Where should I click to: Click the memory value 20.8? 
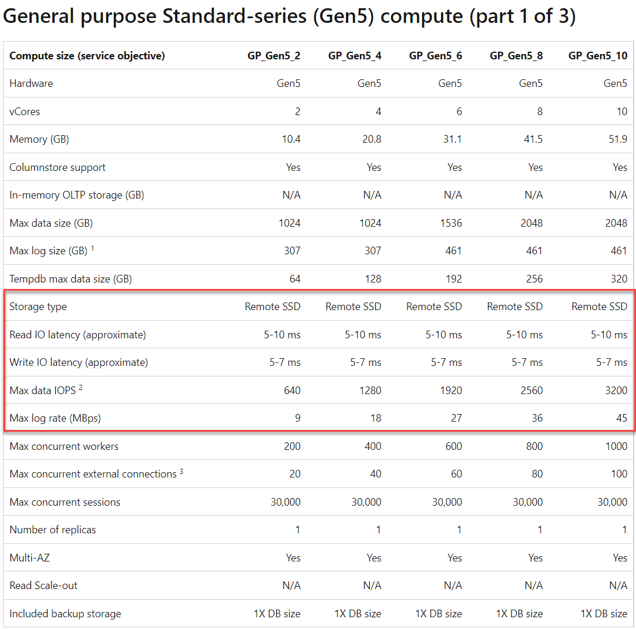pos(372,140)
